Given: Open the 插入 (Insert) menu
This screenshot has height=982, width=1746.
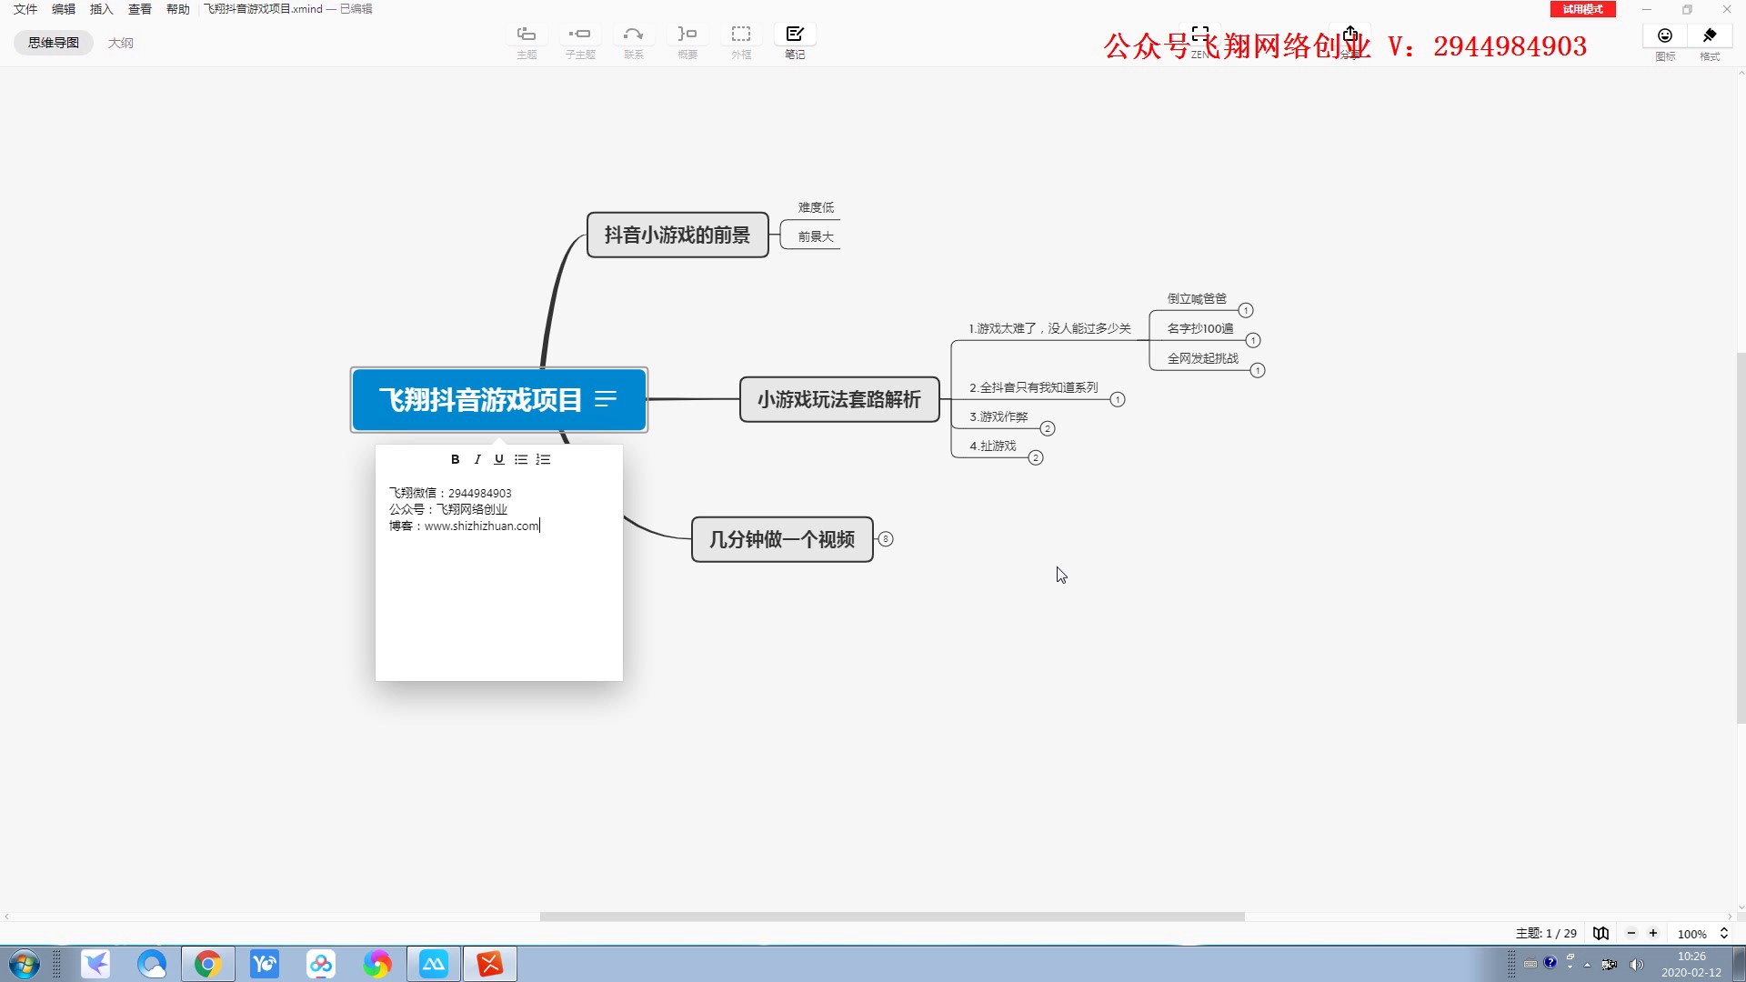Looking at the screenshot, I should pos(102,9).
